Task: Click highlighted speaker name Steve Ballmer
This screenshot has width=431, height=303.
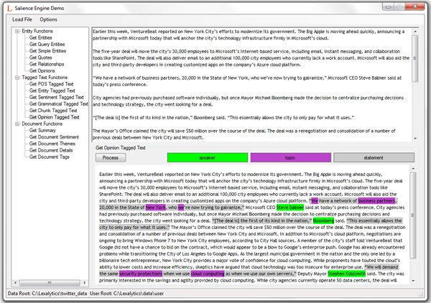Action: (289, 207)
